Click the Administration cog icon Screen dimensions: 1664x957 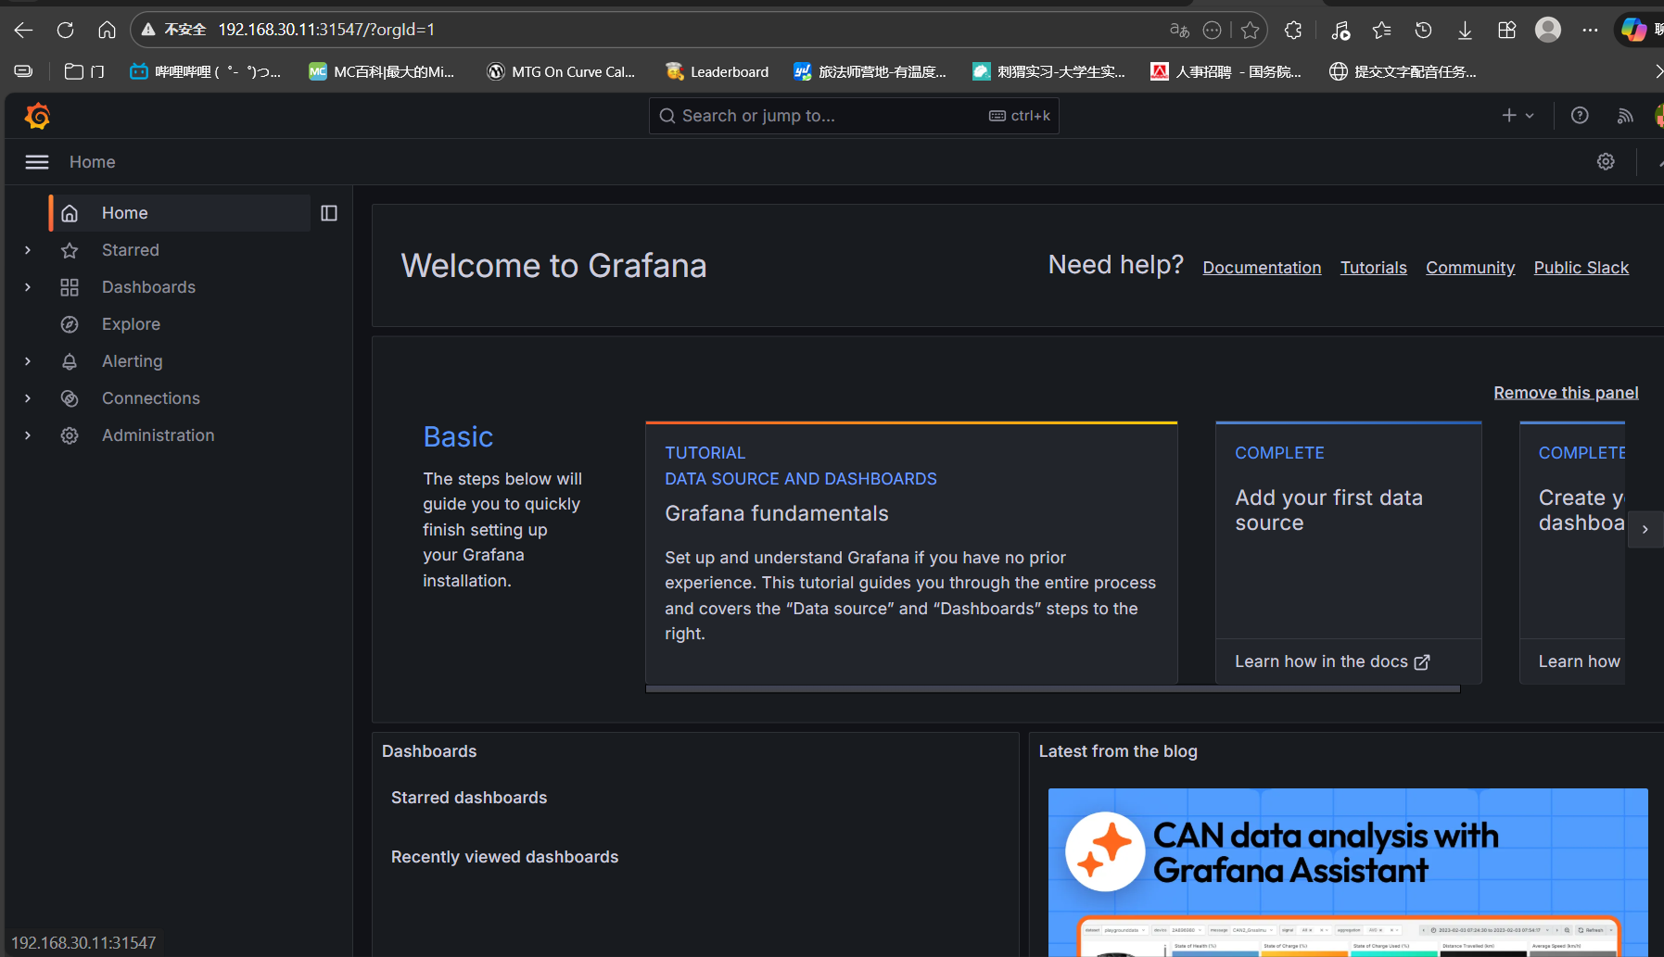click(70, 435)
